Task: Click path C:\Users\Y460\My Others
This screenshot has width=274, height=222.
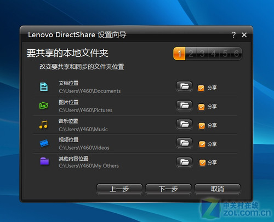Action: (x=89, y=166)
